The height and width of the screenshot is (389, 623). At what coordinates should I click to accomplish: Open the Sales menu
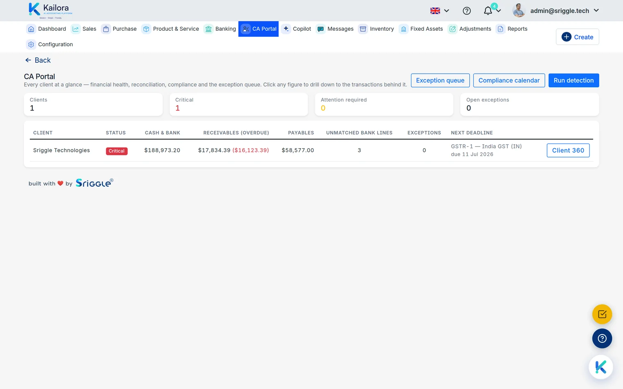84,29
